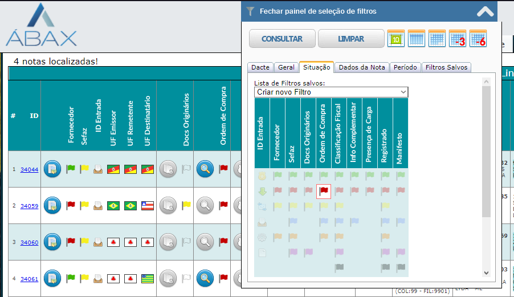Open document details for note 34044
The height and width of the screenshot is (297, 514).
[x=52, y=169]
